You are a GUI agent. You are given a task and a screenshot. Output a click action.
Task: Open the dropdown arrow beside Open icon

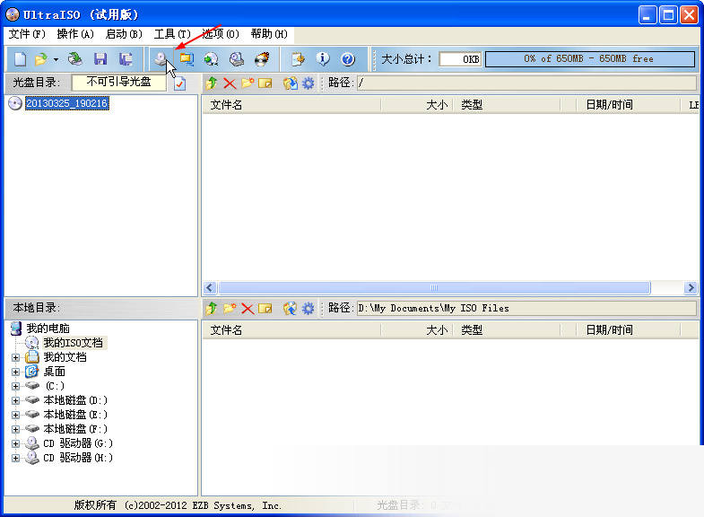(56, 59)
